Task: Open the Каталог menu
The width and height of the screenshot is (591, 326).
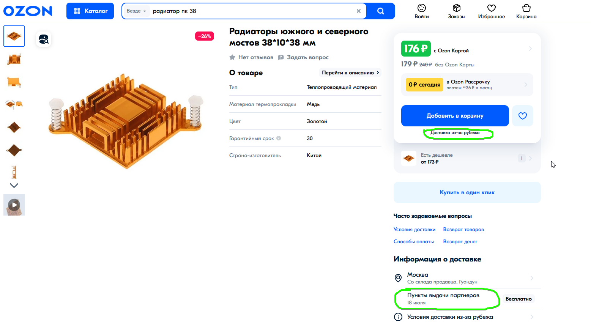Action: (90, 11)
